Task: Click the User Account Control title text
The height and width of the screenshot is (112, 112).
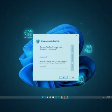Action: (x=50, y=41)
